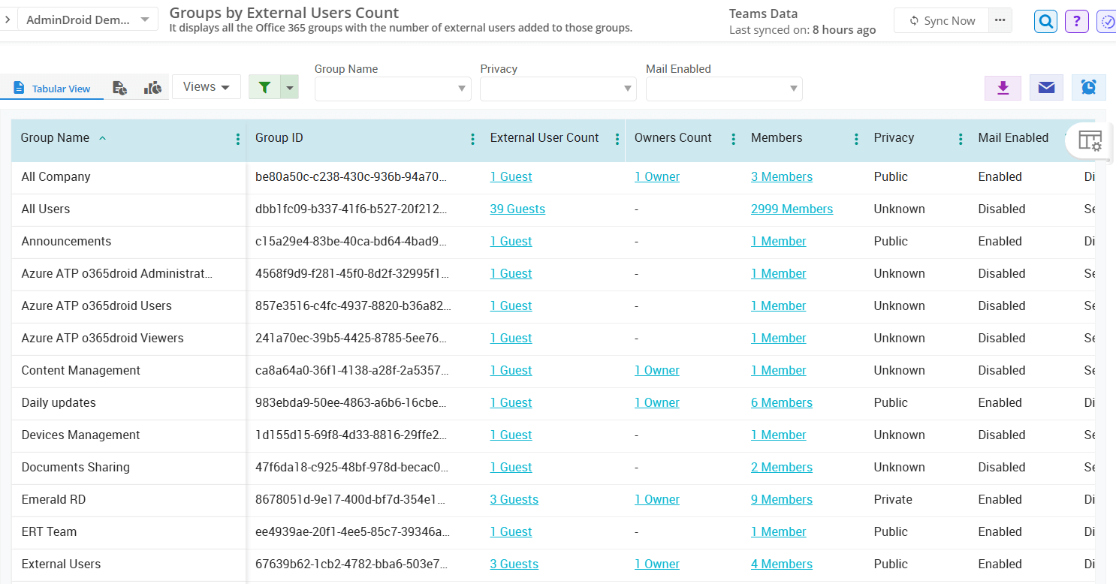Open help using the question mark icon
Viewport: 1116px width, 584px height.
click(x=1077, y=20)
